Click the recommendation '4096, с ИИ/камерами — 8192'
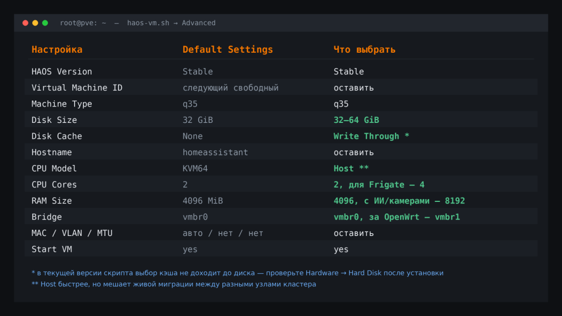This screenshot has width=562, height=316. 400,201
